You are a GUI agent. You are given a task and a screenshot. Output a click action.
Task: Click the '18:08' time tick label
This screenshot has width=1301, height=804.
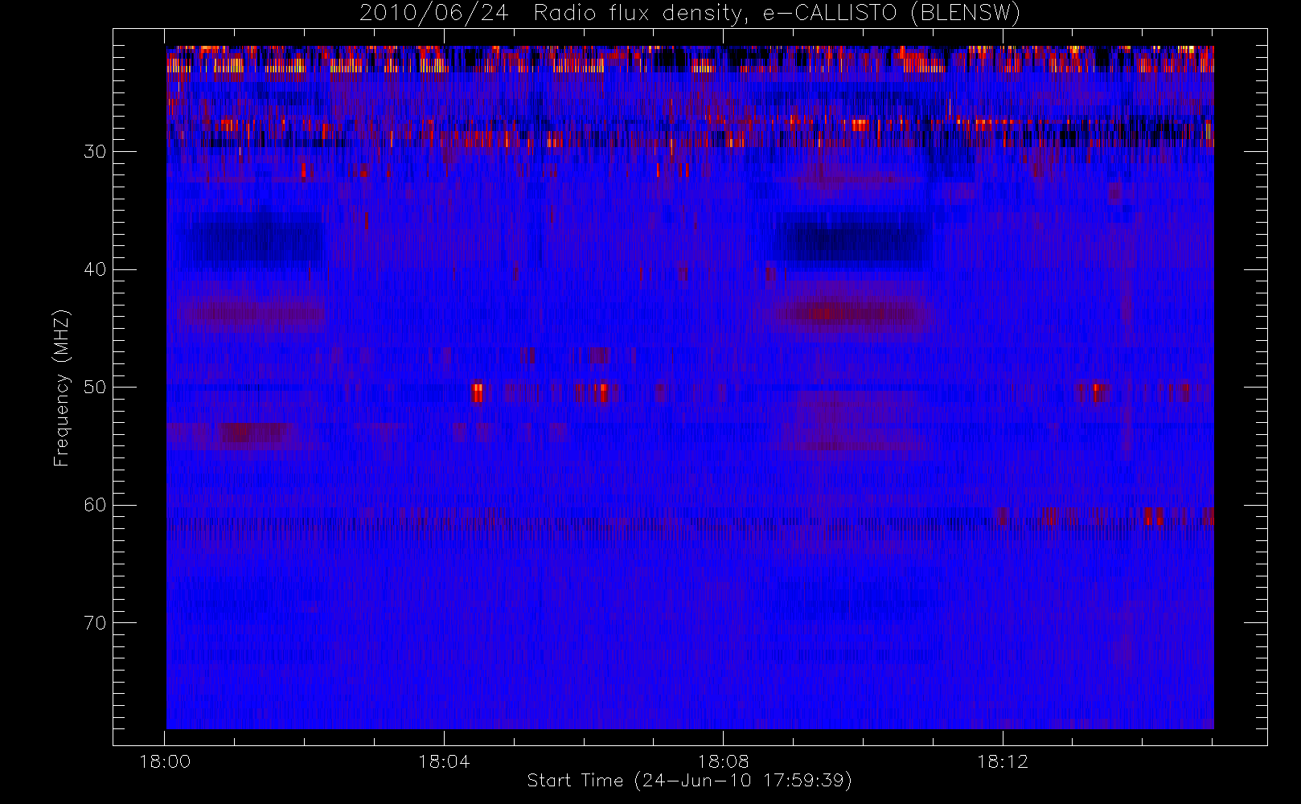723,761
